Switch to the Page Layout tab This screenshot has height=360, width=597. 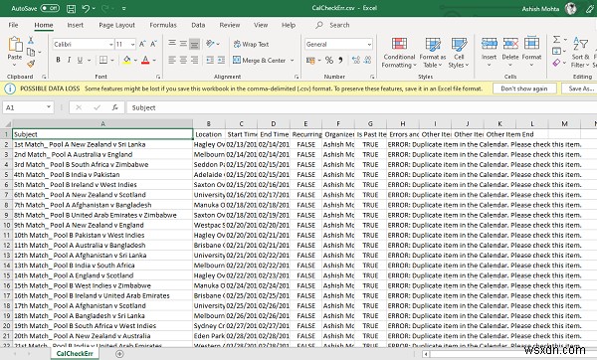point(116,25)
